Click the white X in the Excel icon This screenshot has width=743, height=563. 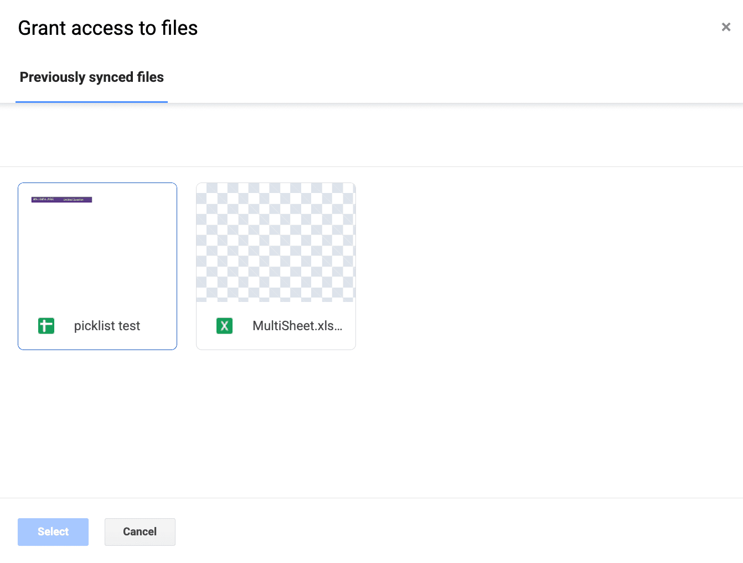[224, 326]
